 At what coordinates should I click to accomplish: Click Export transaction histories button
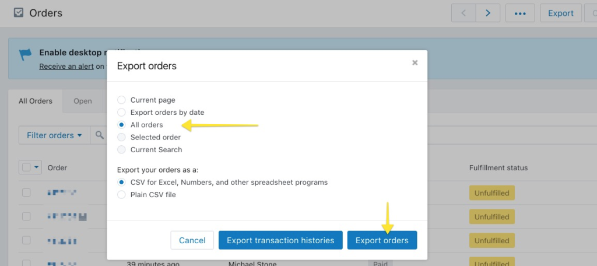pyautogui.click(x=280, y=240)
